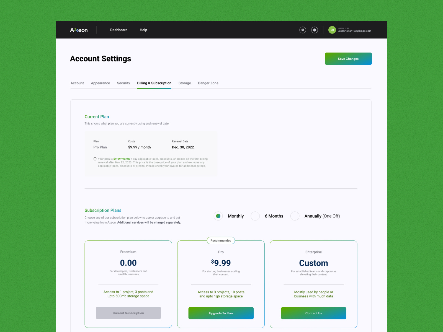
Task: Open the settings gear in the top bar
Action: click(x=303, y=30)
